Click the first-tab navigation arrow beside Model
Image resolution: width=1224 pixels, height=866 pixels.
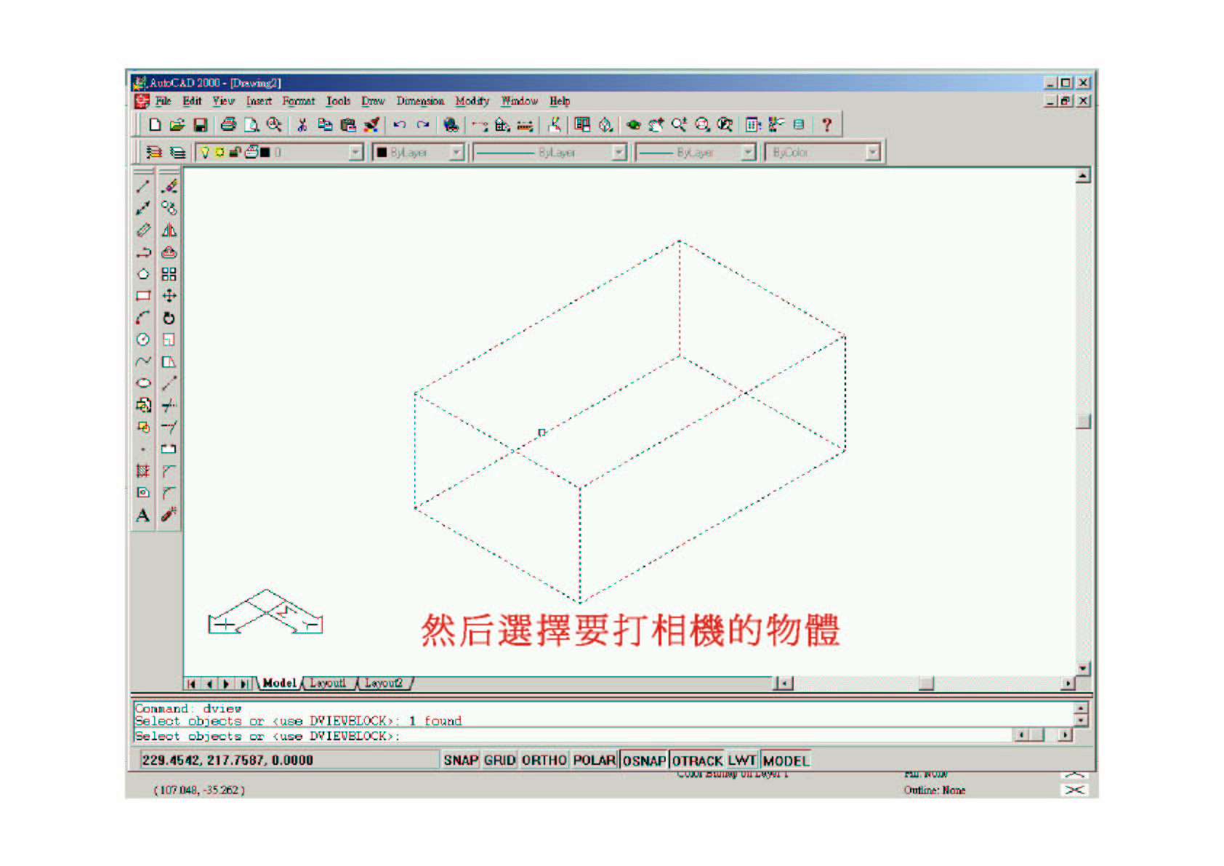point(191,683)
